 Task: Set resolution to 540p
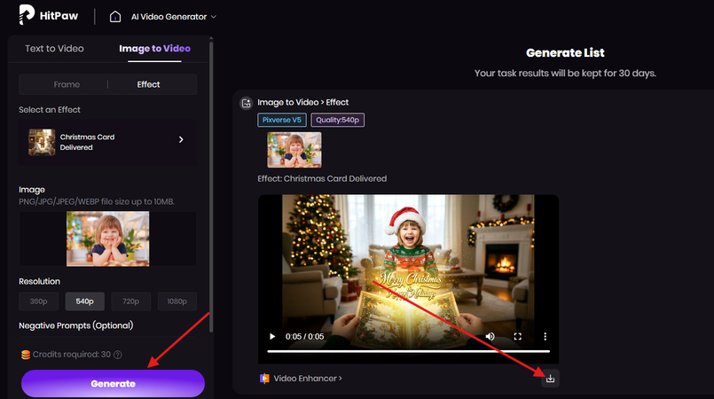(x=84, y=301)
